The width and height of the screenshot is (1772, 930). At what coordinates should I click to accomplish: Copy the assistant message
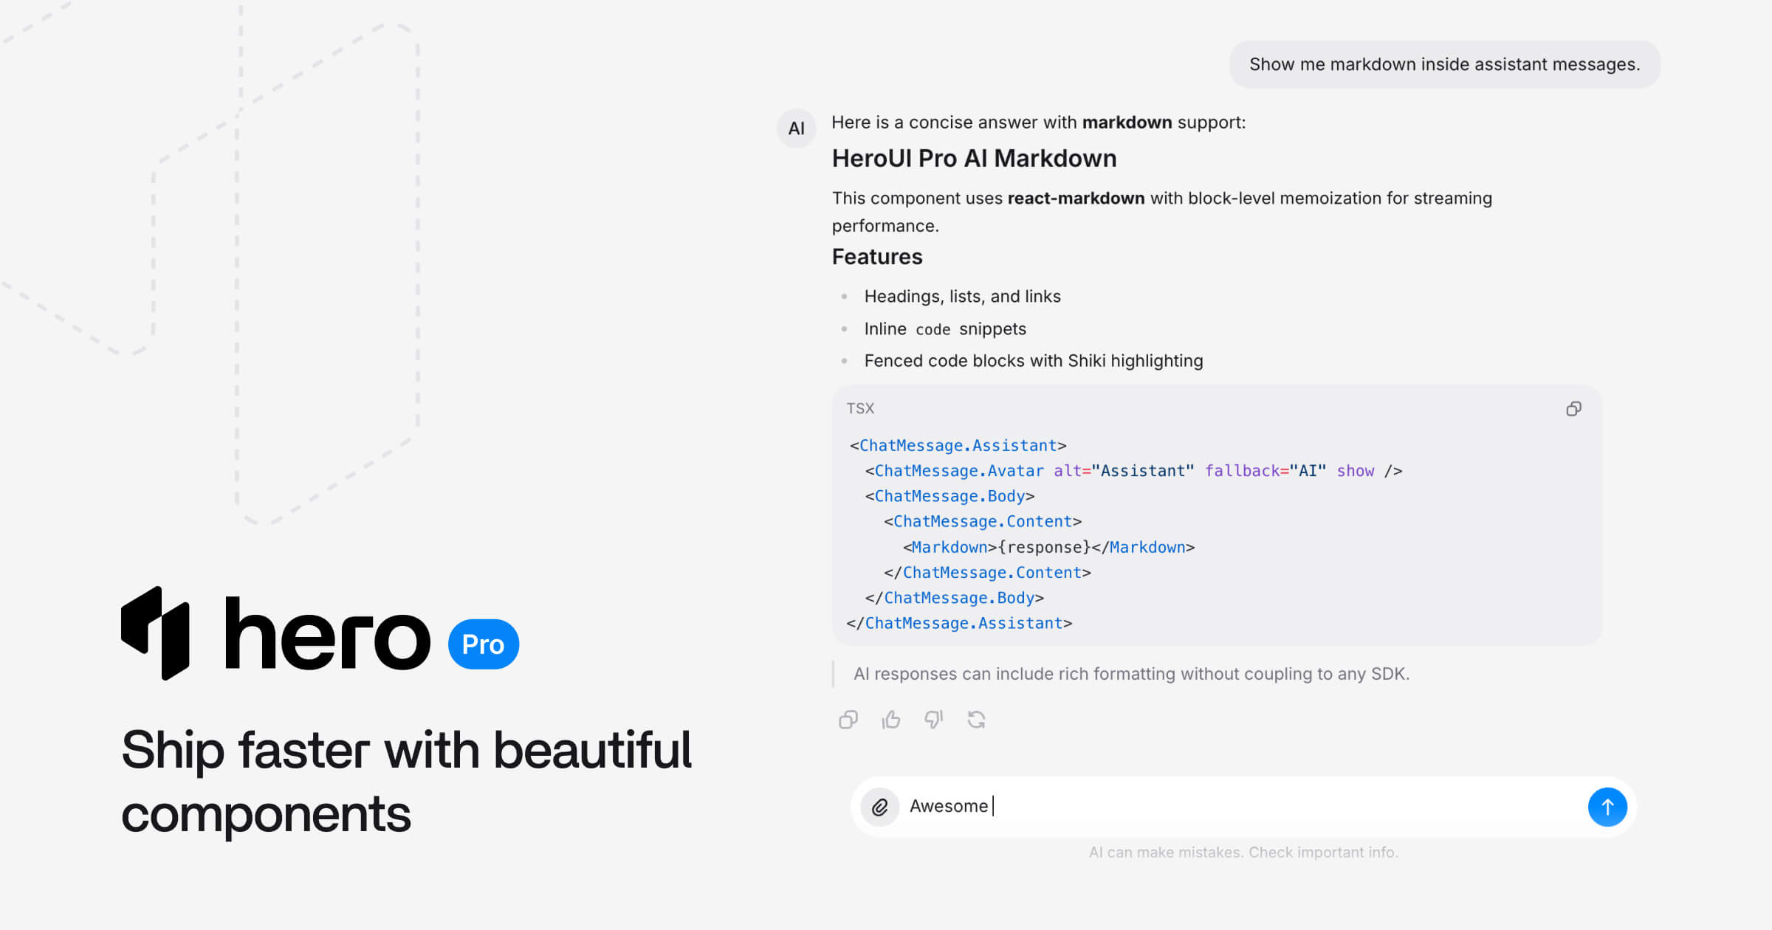848,720
